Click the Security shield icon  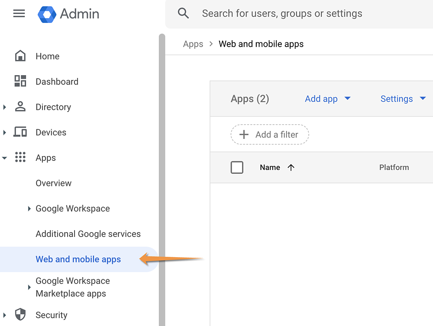(20, 314)
